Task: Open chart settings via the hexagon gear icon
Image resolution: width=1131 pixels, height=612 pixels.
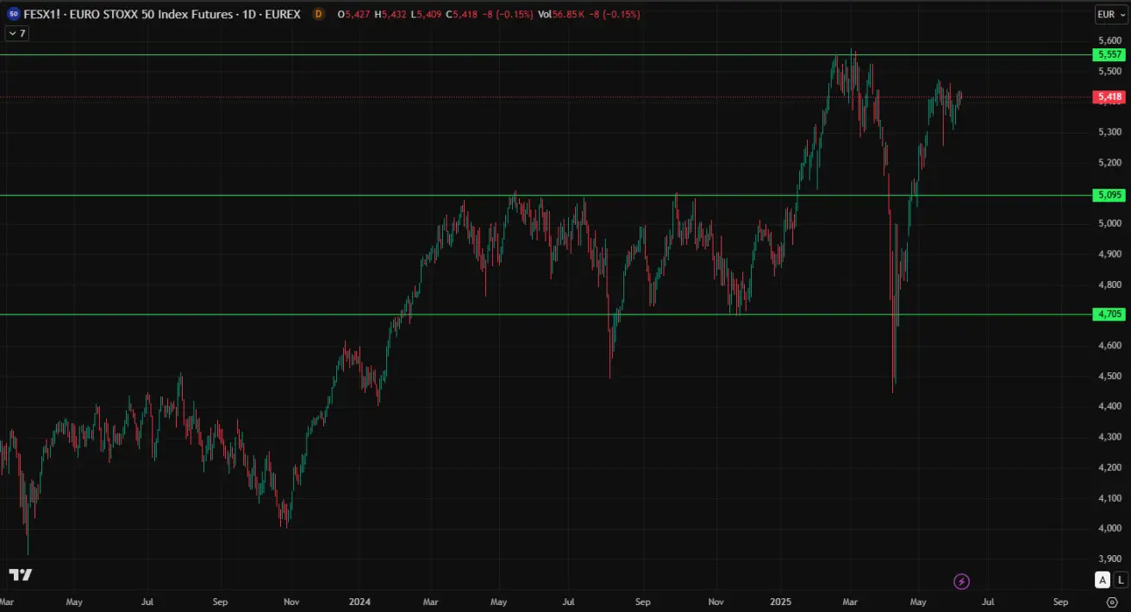Action: coord(1113,602)
